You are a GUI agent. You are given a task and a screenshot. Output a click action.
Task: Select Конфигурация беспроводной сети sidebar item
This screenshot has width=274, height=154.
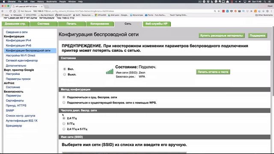pos(30,50)
